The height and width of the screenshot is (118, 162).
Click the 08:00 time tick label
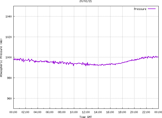(62, 112)
